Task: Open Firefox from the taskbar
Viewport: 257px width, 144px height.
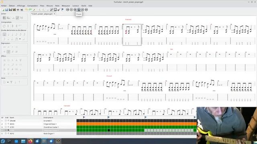Action: coord(30,141)
